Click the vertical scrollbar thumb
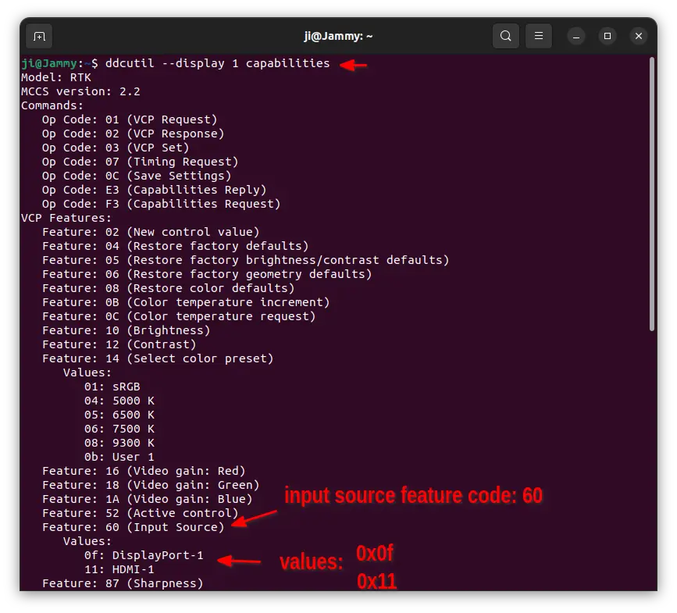This screenshot has width=677, height=613. (652, 194)
